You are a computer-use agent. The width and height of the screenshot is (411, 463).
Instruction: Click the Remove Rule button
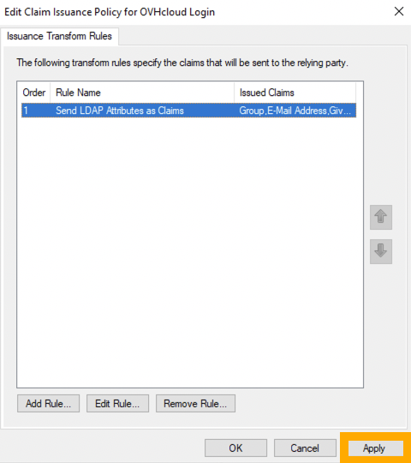pyautogui.click(x=195, y=403)
